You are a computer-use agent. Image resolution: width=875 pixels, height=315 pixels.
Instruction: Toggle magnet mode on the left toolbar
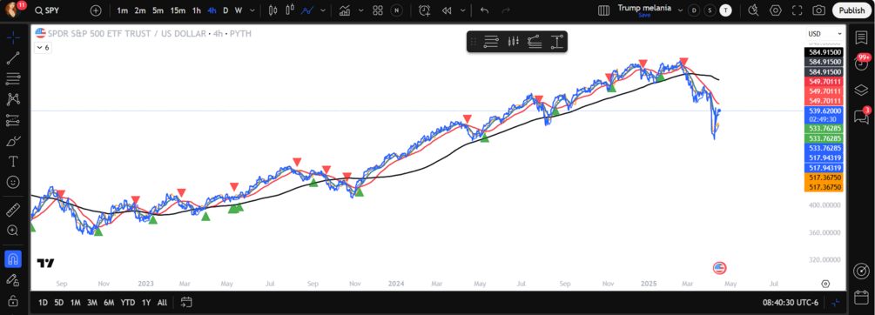pos(13,258)
